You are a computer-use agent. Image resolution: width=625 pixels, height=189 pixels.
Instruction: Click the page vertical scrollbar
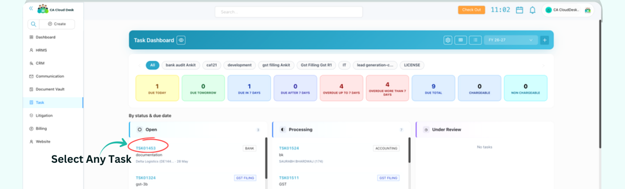600,83
